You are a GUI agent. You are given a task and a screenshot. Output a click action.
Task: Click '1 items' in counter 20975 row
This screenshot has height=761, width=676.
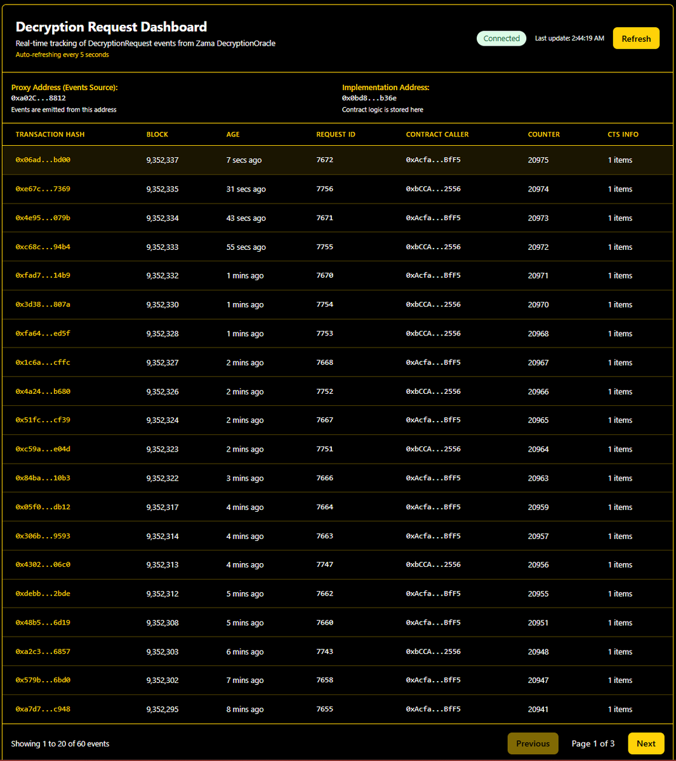[x=620, y=160]
